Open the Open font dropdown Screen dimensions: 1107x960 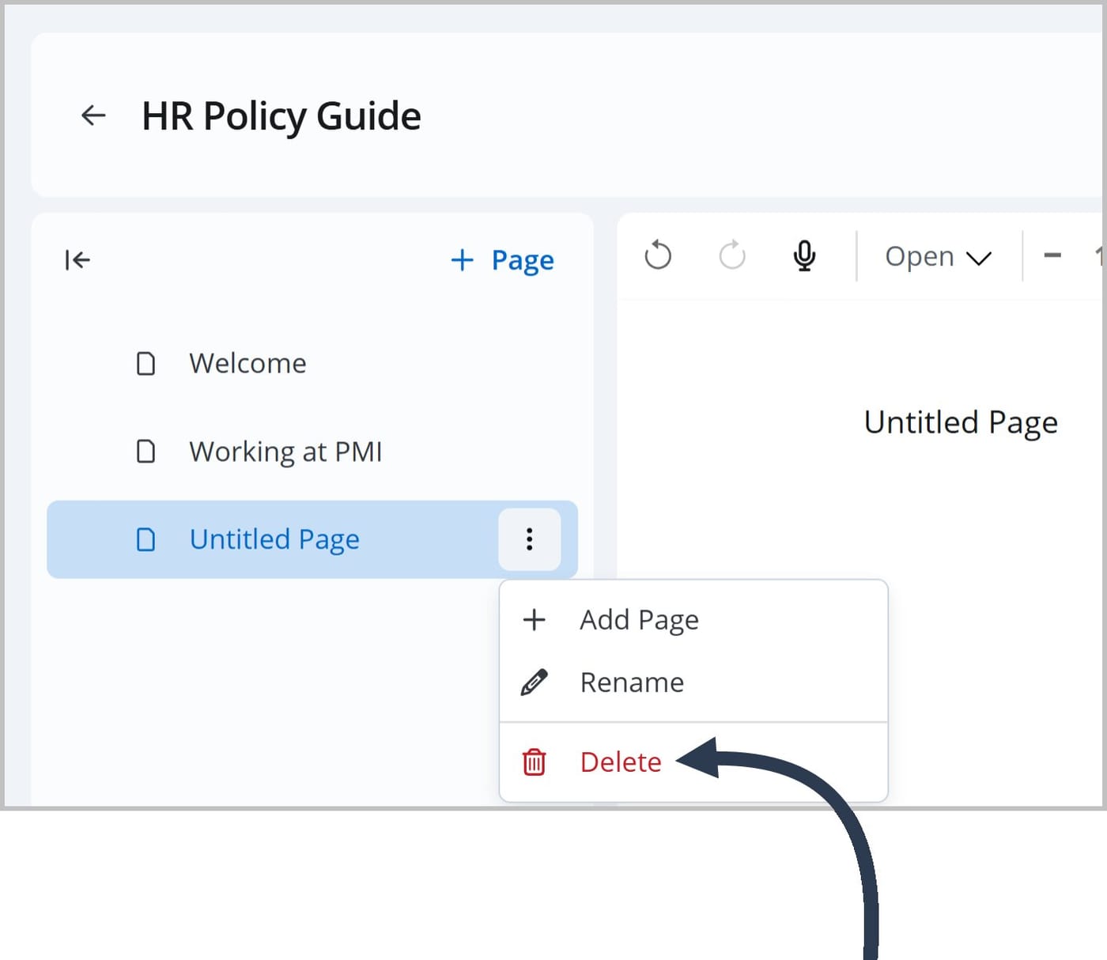(938, 256)
